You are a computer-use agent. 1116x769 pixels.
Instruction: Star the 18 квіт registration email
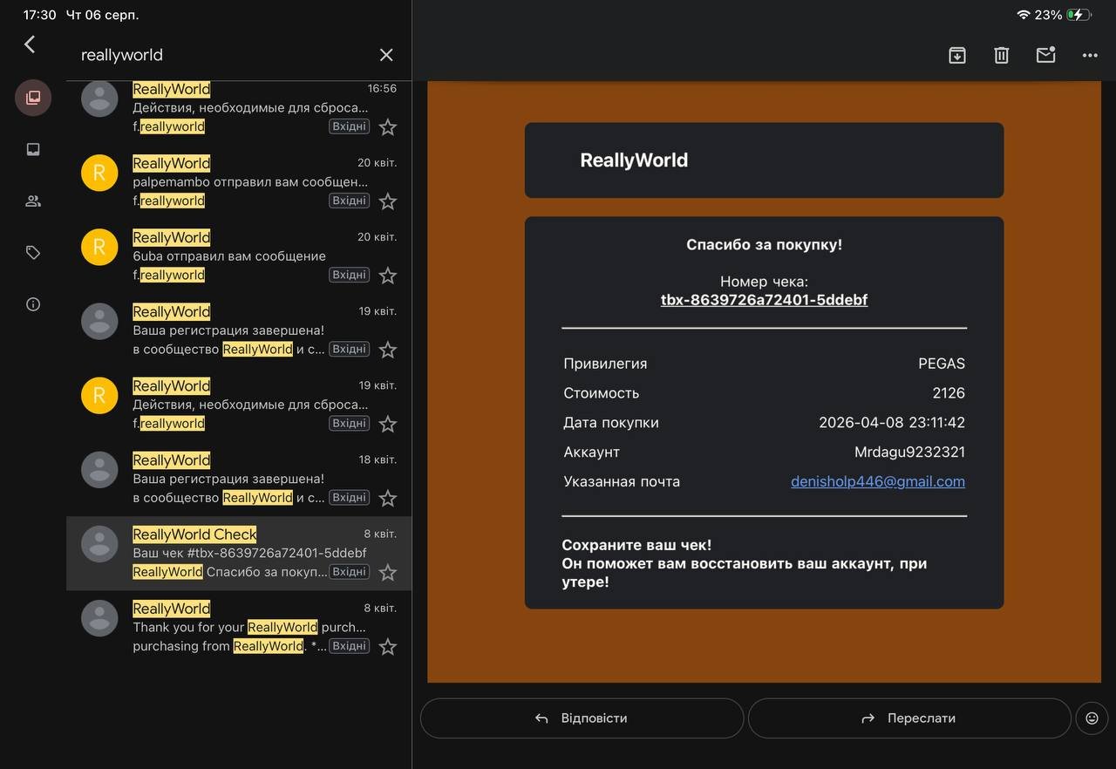pyautogui.click(x=388, y=498)
